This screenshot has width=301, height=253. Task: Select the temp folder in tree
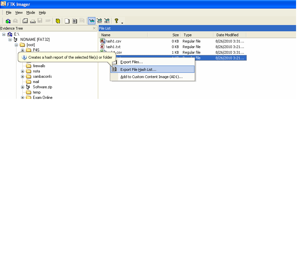coord(37,93)
